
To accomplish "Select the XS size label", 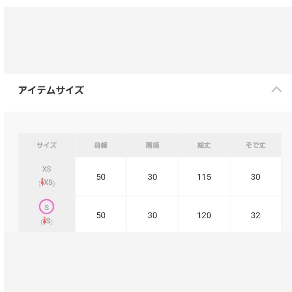I will point(47,169).
